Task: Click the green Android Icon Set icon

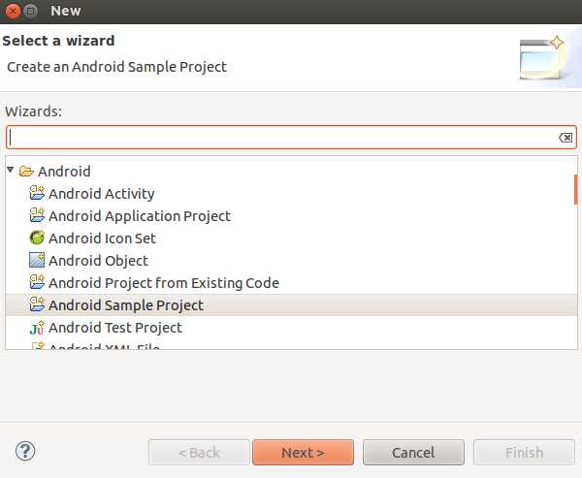Action: 37,238
